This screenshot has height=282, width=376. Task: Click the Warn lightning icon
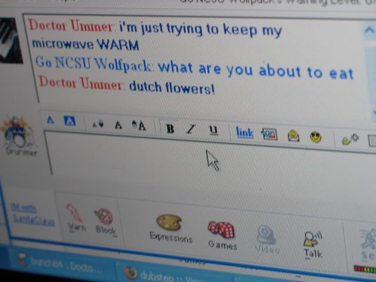coord(75,213)
